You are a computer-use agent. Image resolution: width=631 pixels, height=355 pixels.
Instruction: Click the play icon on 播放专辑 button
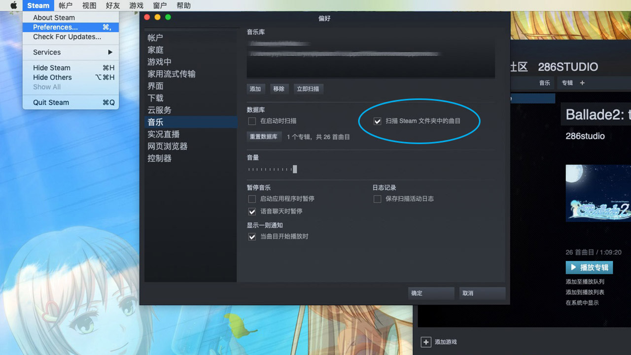573,267
